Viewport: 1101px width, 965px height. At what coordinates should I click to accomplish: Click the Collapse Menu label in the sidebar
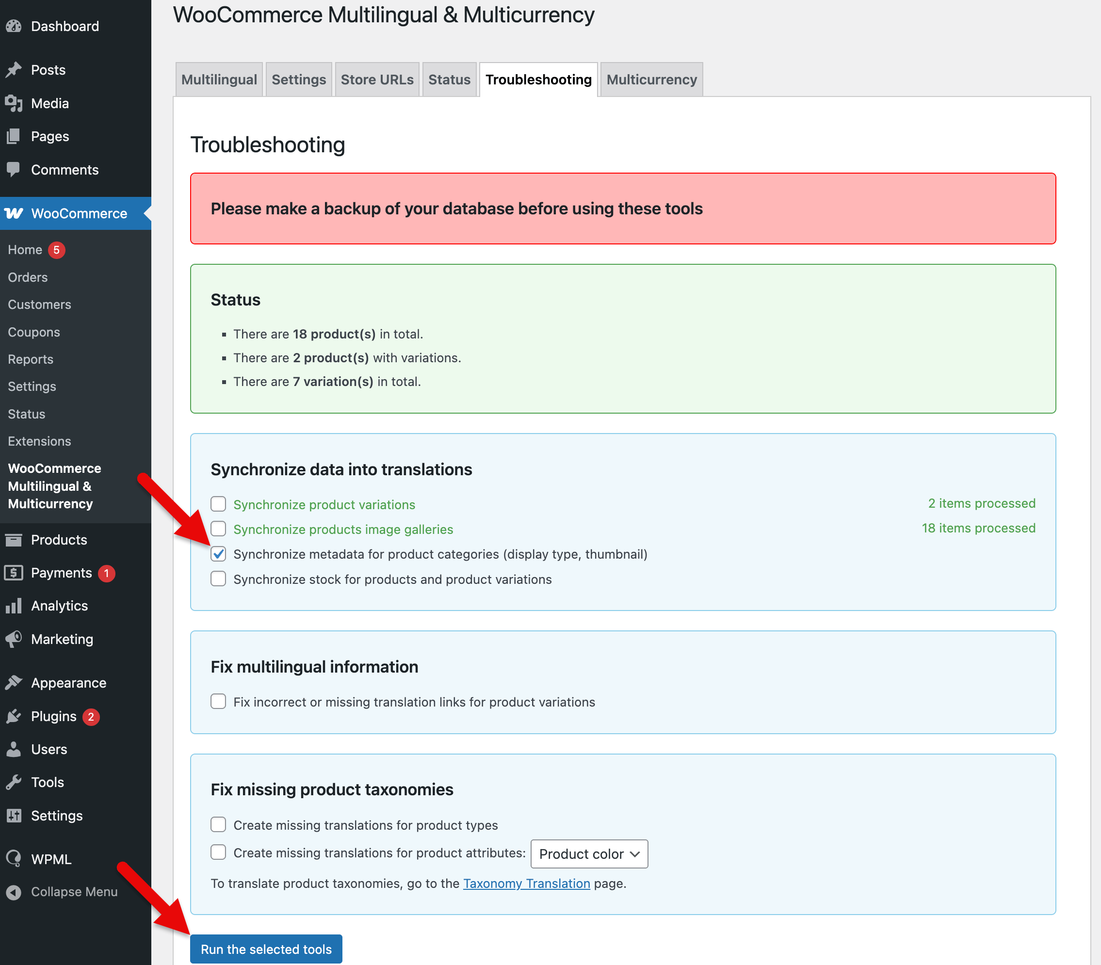pos(74,892)
